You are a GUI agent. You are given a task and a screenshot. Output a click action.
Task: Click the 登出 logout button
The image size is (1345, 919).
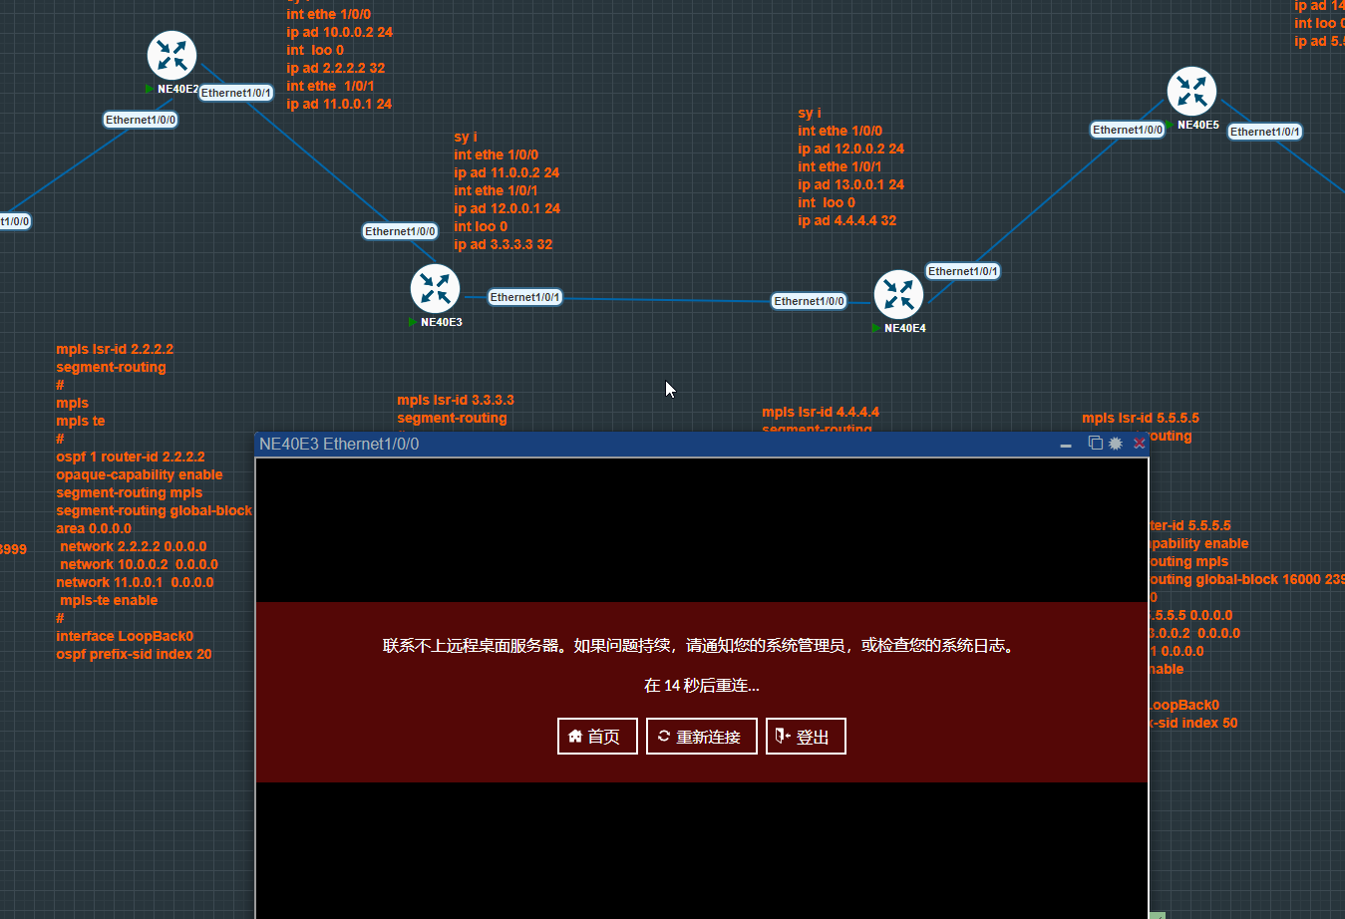(x=806, y=737)
